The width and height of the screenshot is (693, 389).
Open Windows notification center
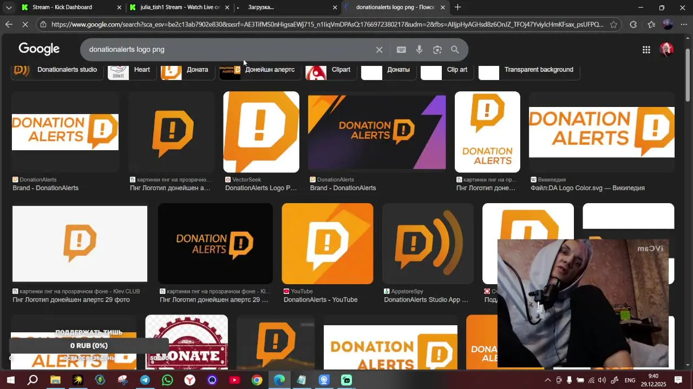tap(678, 380)
